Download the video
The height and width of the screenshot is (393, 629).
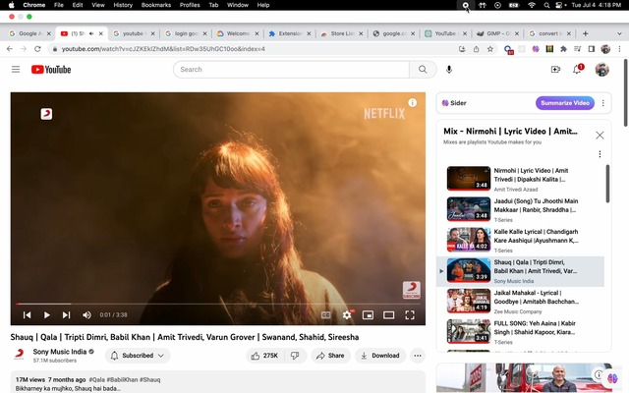pos(380,356)
